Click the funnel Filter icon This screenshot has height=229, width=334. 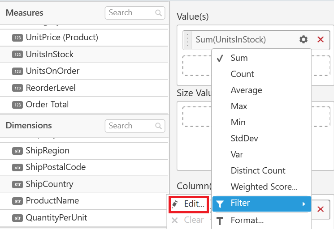(x=220, y=204)
